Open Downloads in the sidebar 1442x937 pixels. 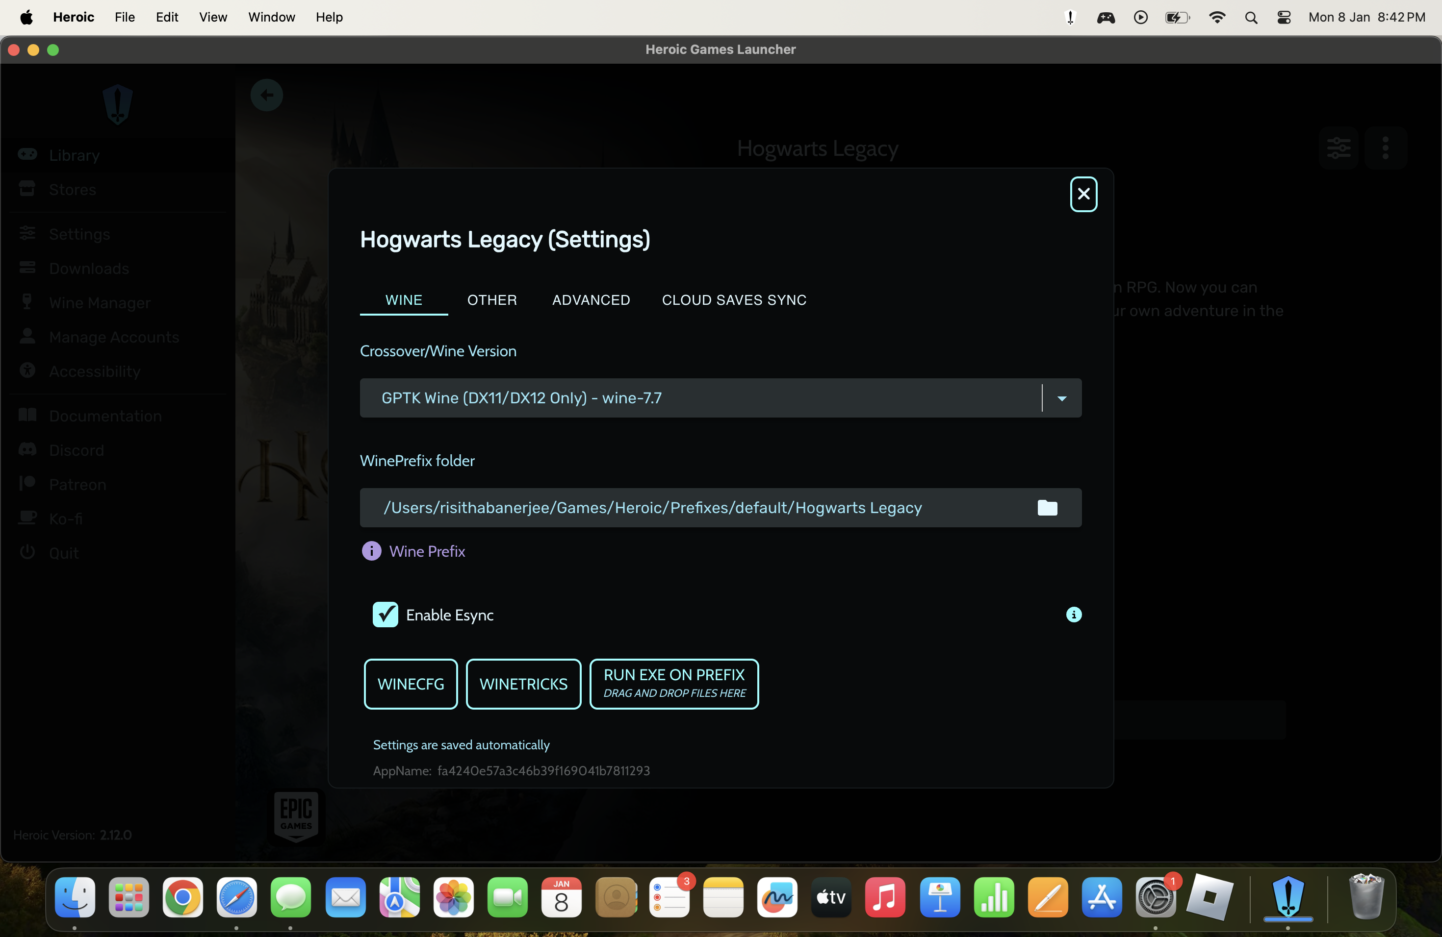pos(118,269)
